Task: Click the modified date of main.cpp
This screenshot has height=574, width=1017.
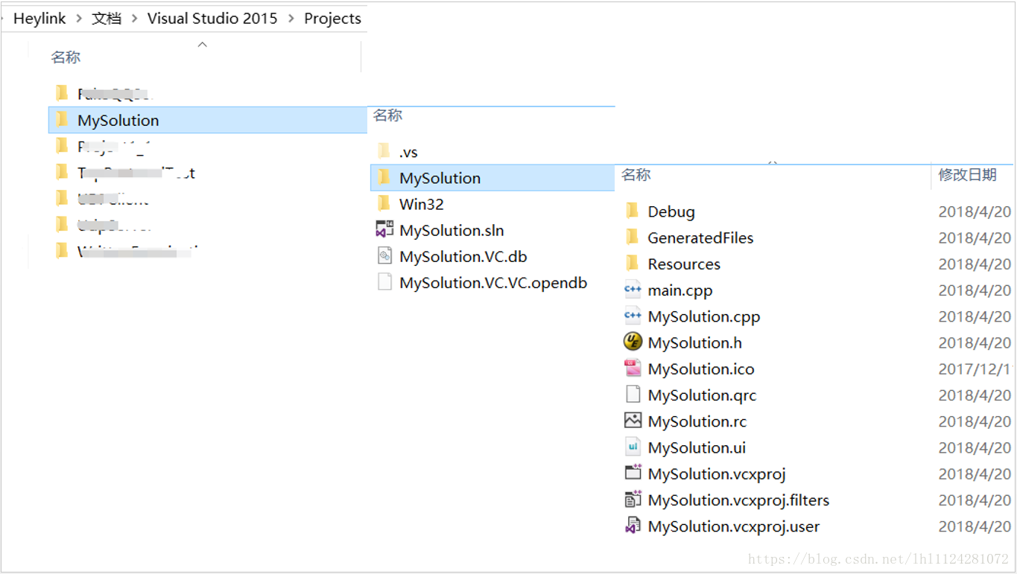Action: [975, 291]
